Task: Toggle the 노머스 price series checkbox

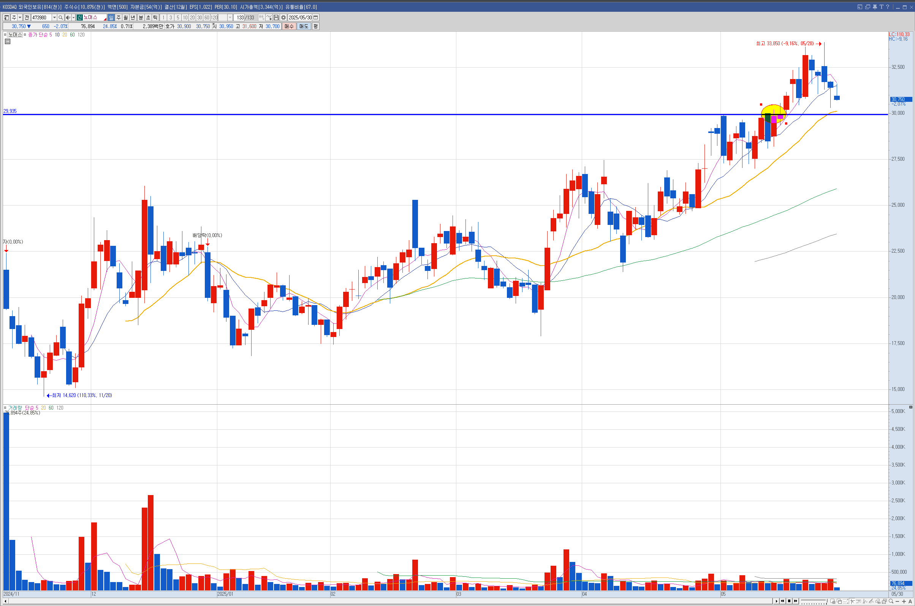Action: [5, 35]
